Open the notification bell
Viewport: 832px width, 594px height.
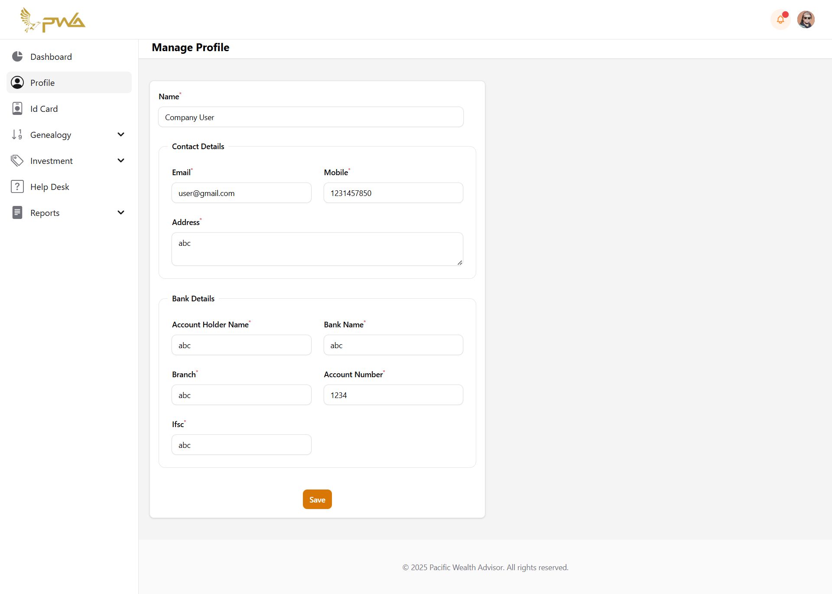pos(780,20)
